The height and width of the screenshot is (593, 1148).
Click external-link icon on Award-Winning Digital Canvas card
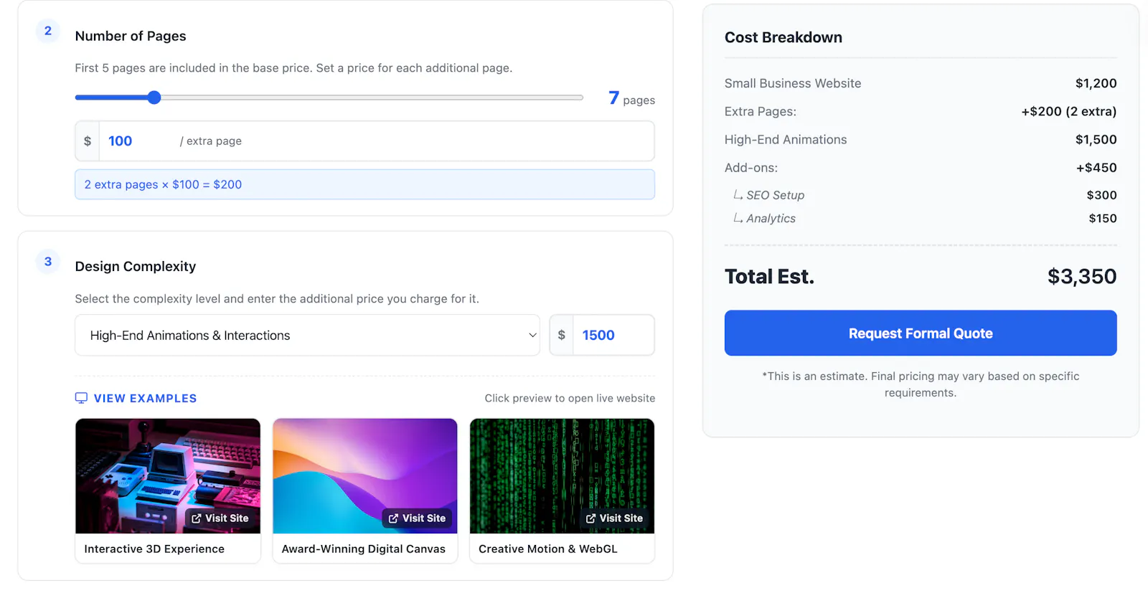393,518
